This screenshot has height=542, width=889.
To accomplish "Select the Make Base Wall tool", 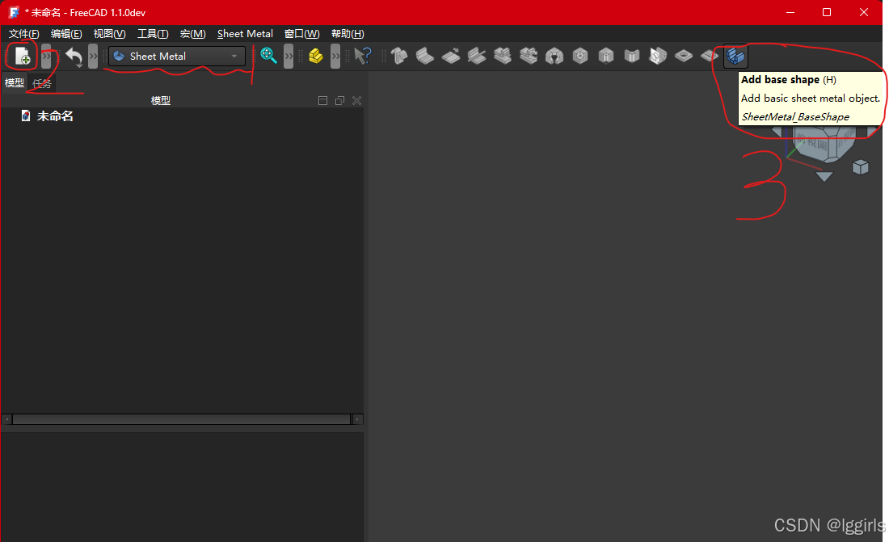I will coord(399,56).
